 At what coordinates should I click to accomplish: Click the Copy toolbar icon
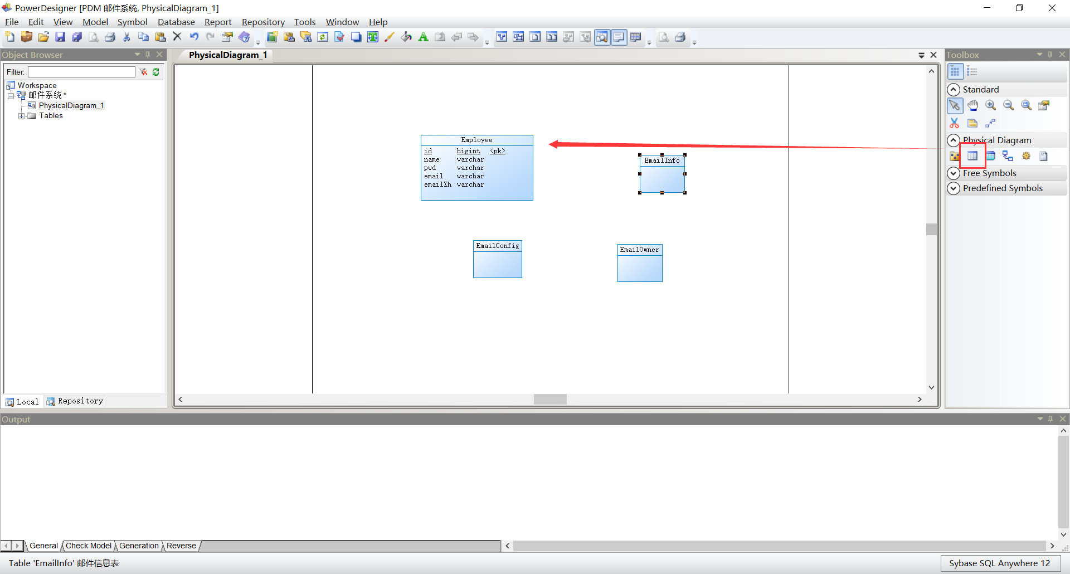pyautogui.click(x=144, y=37)
